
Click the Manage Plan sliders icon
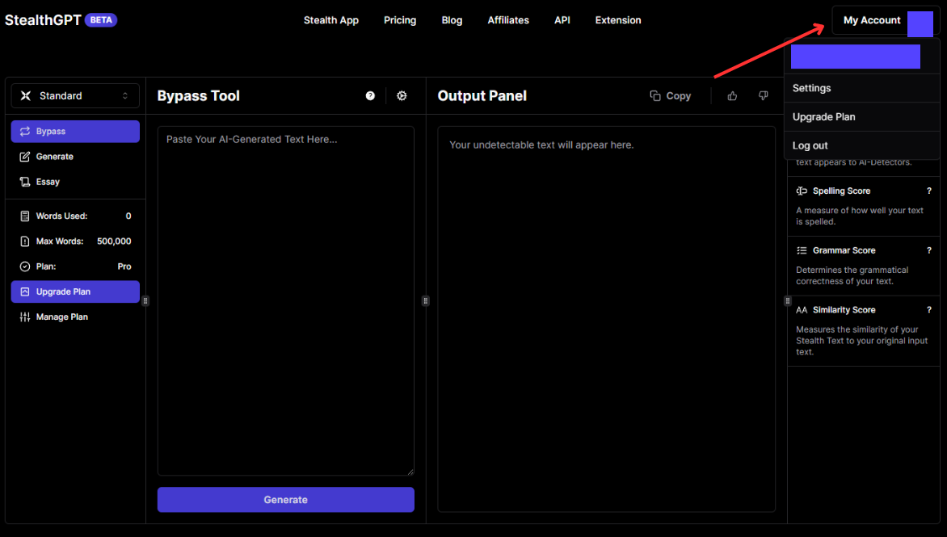click(25, 317)
